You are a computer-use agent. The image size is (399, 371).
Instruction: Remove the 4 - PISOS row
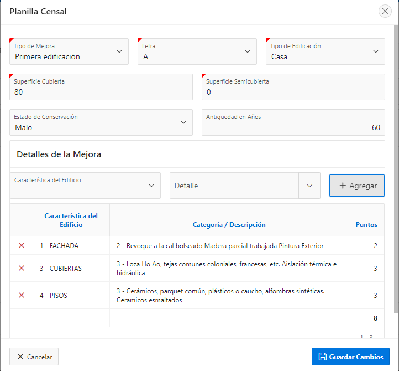coord(22,295)
